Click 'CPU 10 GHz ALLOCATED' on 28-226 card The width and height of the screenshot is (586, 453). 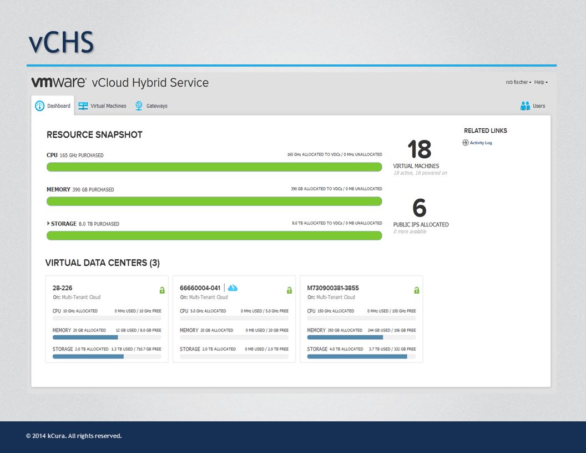point(75,311)
